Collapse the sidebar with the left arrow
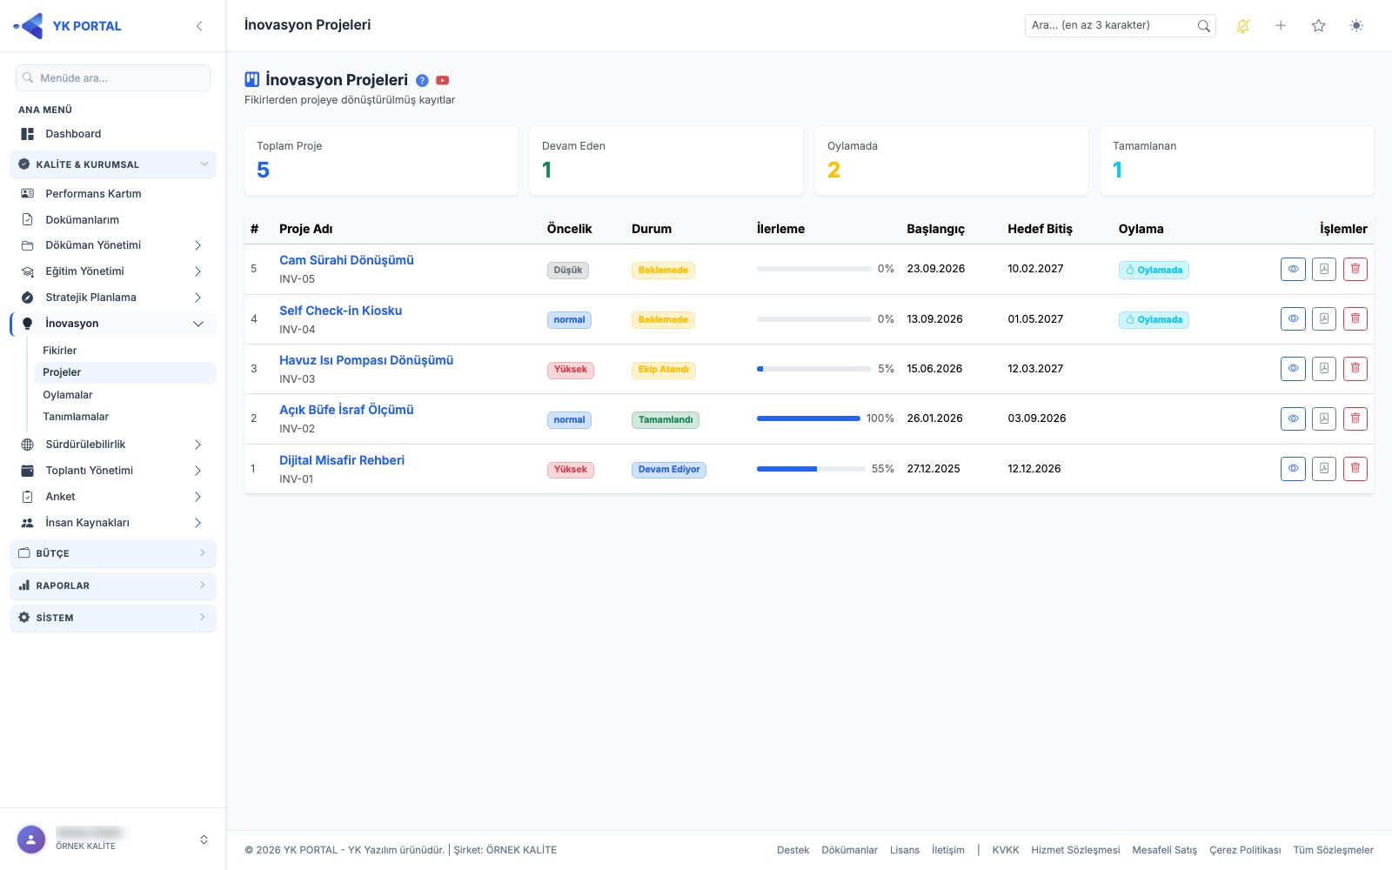The height and width of the screenshot is (870, 1392). tap(199, 26)
